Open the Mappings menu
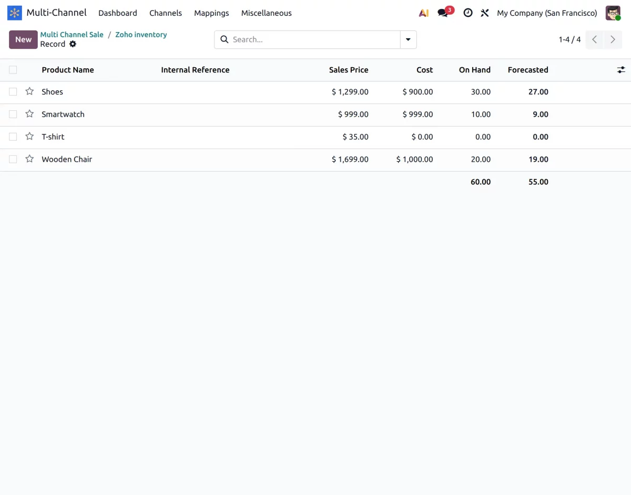631x495 pixels. tap(211, 13)
